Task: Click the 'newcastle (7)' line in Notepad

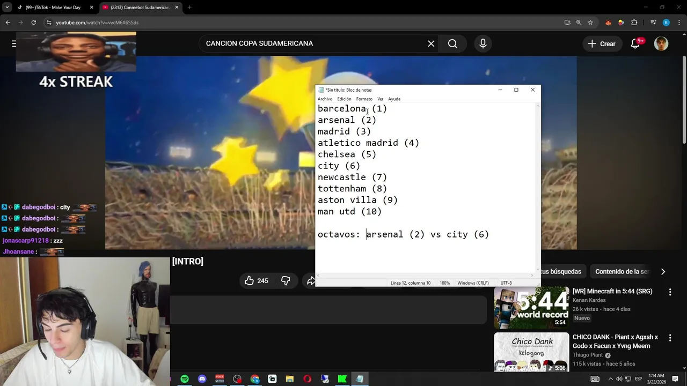Action: (352, 177)
